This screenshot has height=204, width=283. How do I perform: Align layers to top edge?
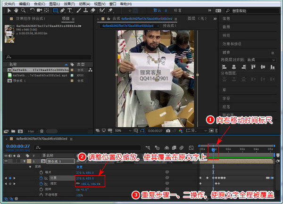click(253, 67)
